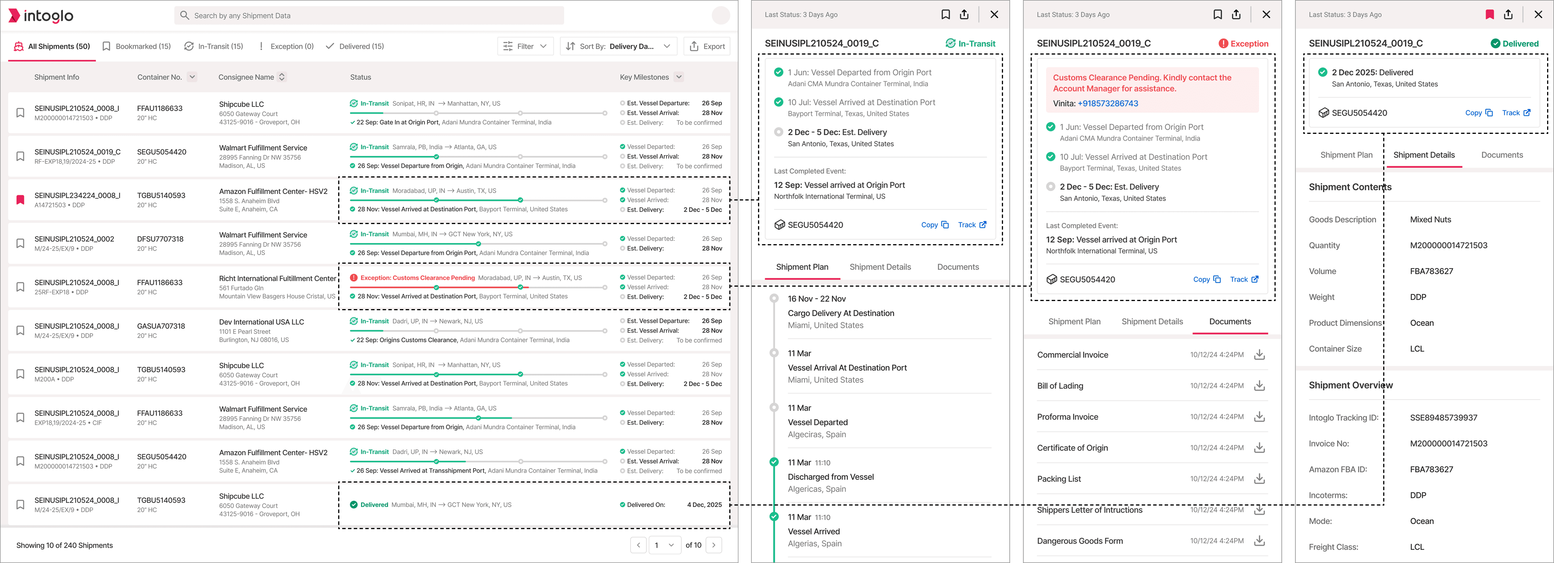Select the Discharged from Vessel timeline marker
Viewport: 1554px width, 563px height.
point(774,462)
